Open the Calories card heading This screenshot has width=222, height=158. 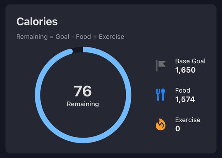(x=37, y=22)
